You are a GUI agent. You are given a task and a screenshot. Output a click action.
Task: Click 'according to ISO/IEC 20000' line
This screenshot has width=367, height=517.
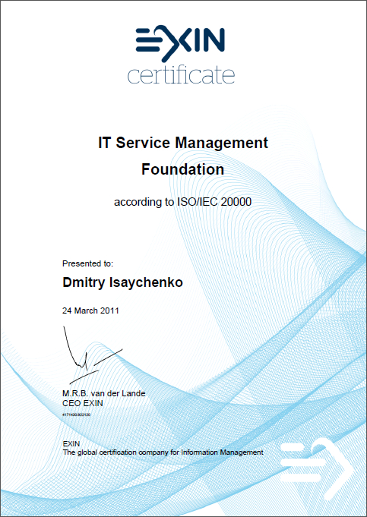click(183, 202)
